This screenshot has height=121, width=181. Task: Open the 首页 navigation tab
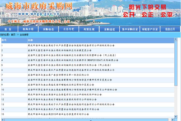pyautogui.click(x=8, y=29)
